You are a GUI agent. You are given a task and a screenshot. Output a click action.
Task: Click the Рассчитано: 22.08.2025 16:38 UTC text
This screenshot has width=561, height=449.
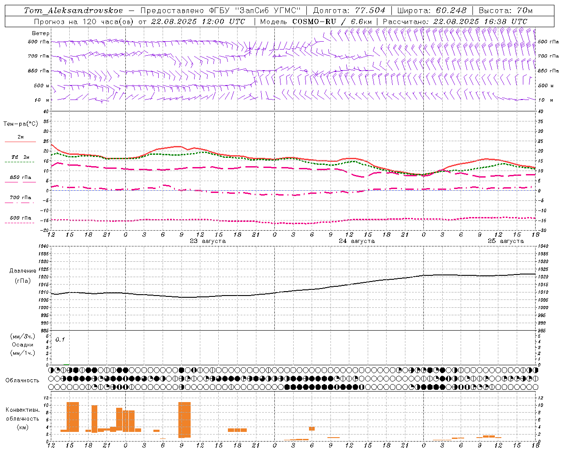click(x=455, y=21)
